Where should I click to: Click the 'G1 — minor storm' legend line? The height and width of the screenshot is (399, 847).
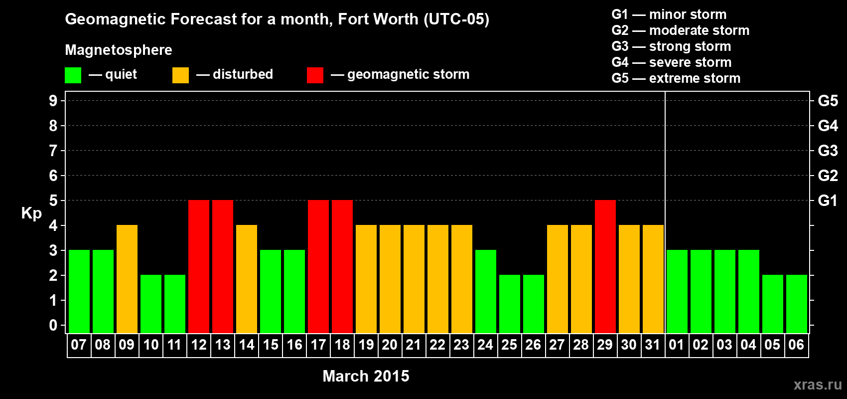coord(669,14)
